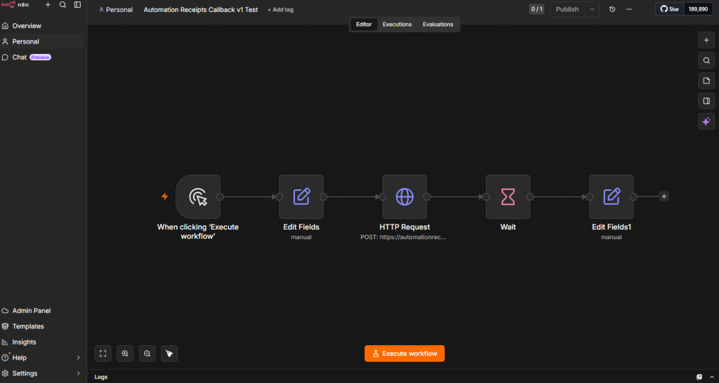
Task: Select the manual trigger node
Action: coord(198,196)
